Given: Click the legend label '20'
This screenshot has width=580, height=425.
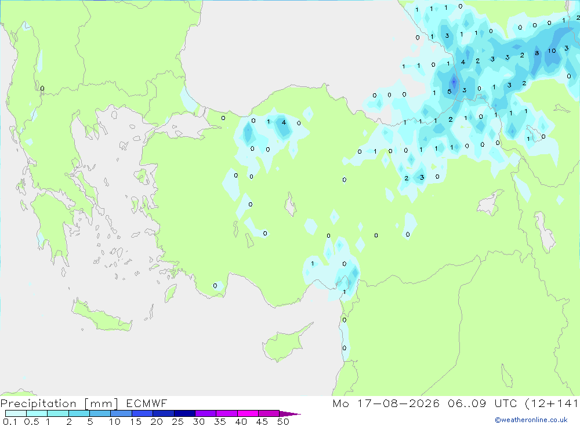Looking at the screenshot, I should 157,422.
